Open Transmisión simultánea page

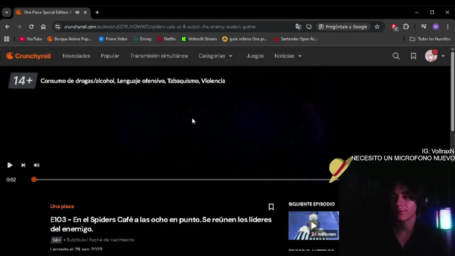point(159,56)
